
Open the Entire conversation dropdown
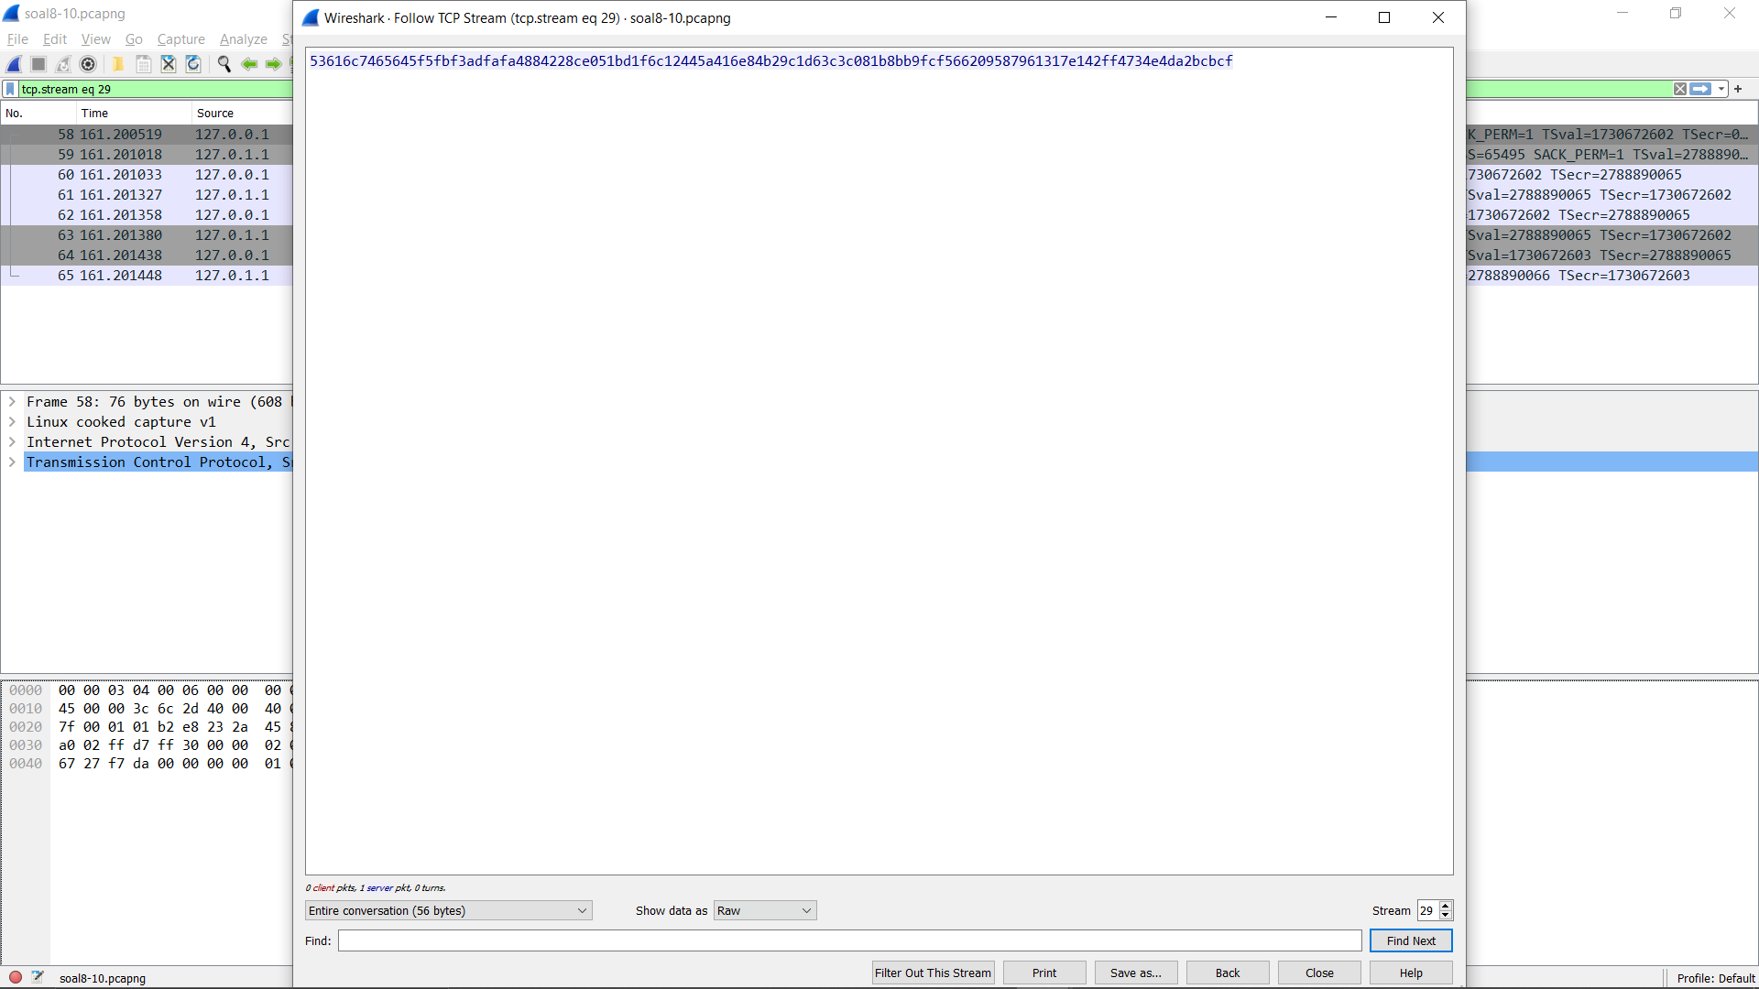pos(448,910)
